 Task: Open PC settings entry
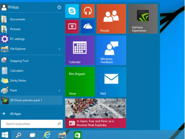pos(17,39)
